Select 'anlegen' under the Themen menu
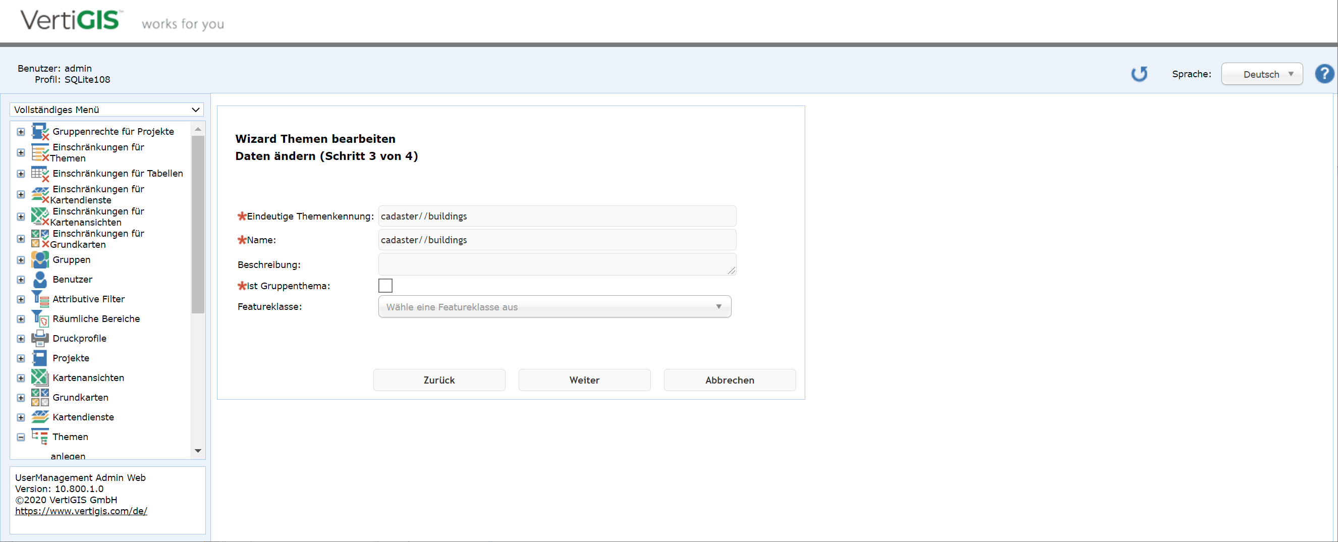The height and width of the screenshot is (542, 1338). 68,456
